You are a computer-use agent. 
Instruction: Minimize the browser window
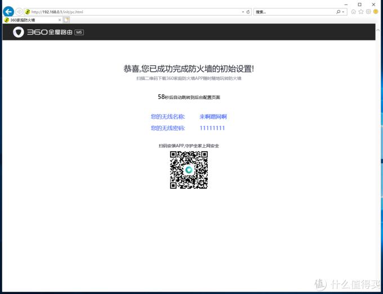pos(346,4)
